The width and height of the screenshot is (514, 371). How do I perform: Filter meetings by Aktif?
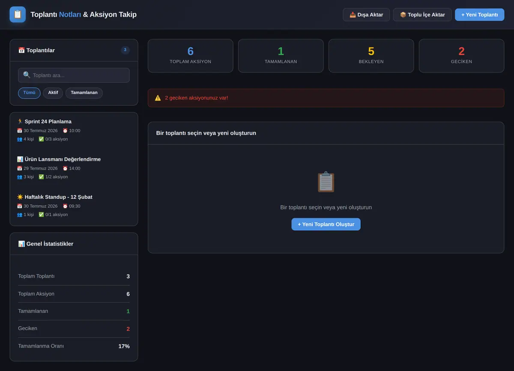(53, 93)
